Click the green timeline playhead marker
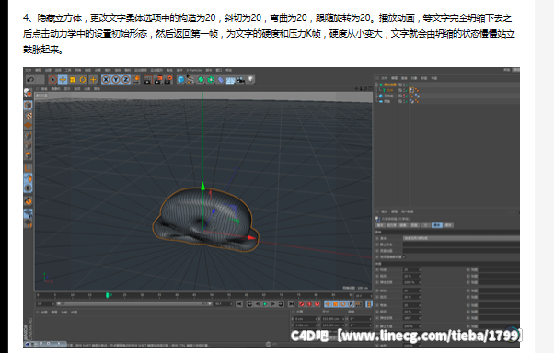 point(108,295)
